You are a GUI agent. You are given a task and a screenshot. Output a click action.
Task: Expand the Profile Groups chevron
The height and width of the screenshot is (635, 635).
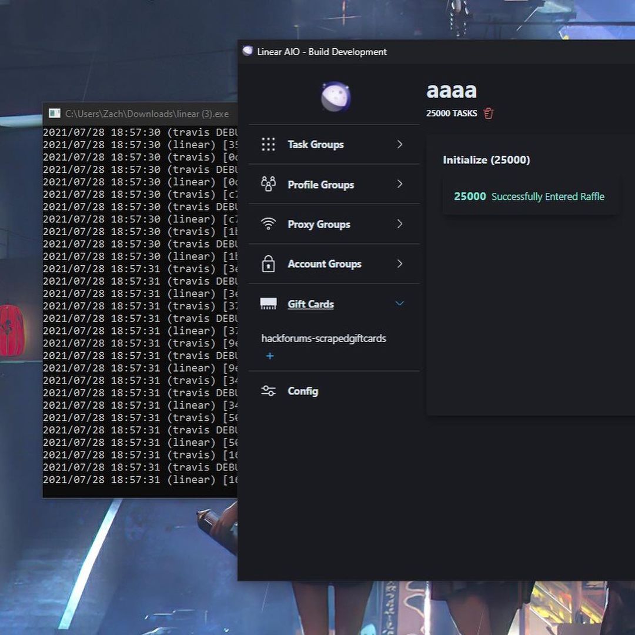(400, 184)
